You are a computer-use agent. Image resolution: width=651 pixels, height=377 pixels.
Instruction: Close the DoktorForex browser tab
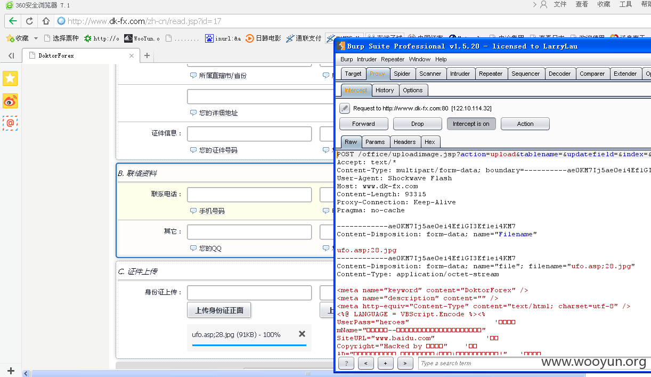tap(132, 55)
